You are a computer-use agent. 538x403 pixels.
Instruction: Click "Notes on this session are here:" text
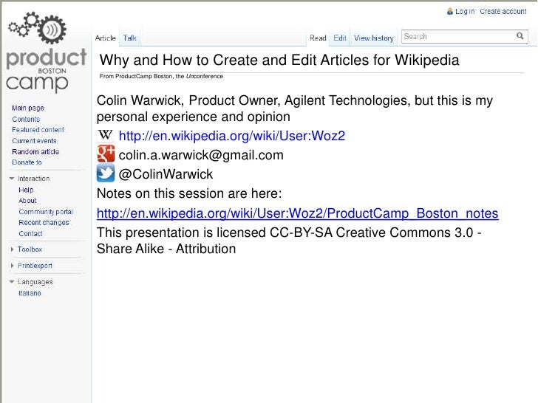click(x=189, y=193)
